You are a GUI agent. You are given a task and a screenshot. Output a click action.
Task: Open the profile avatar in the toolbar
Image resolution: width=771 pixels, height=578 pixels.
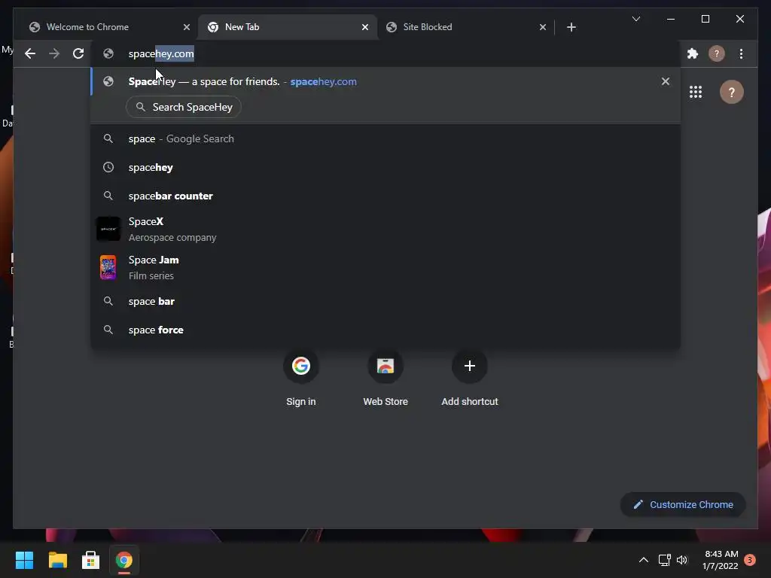click(x=717, y=53)
